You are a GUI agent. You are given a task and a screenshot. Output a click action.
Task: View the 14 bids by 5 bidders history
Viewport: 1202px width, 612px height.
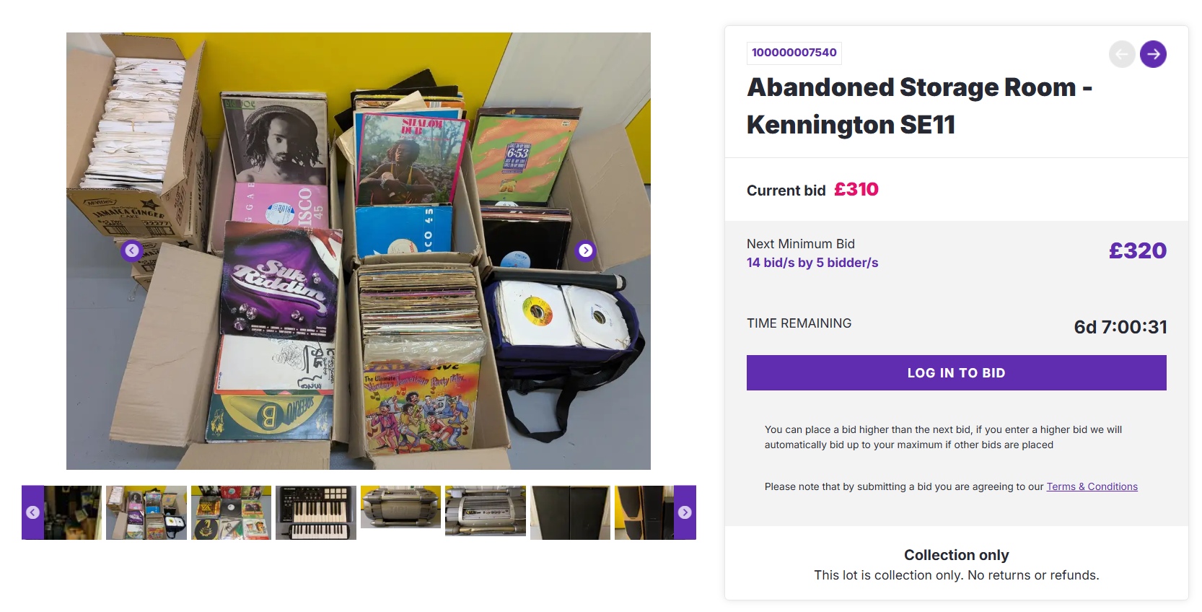coord(812,263)
